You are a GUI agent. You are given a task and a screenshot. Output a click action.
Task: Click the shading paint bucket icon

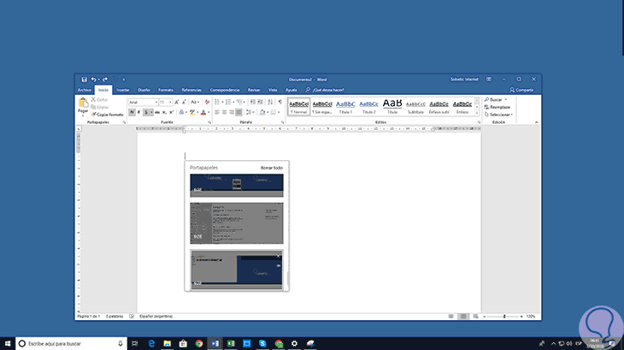[262, 112]
